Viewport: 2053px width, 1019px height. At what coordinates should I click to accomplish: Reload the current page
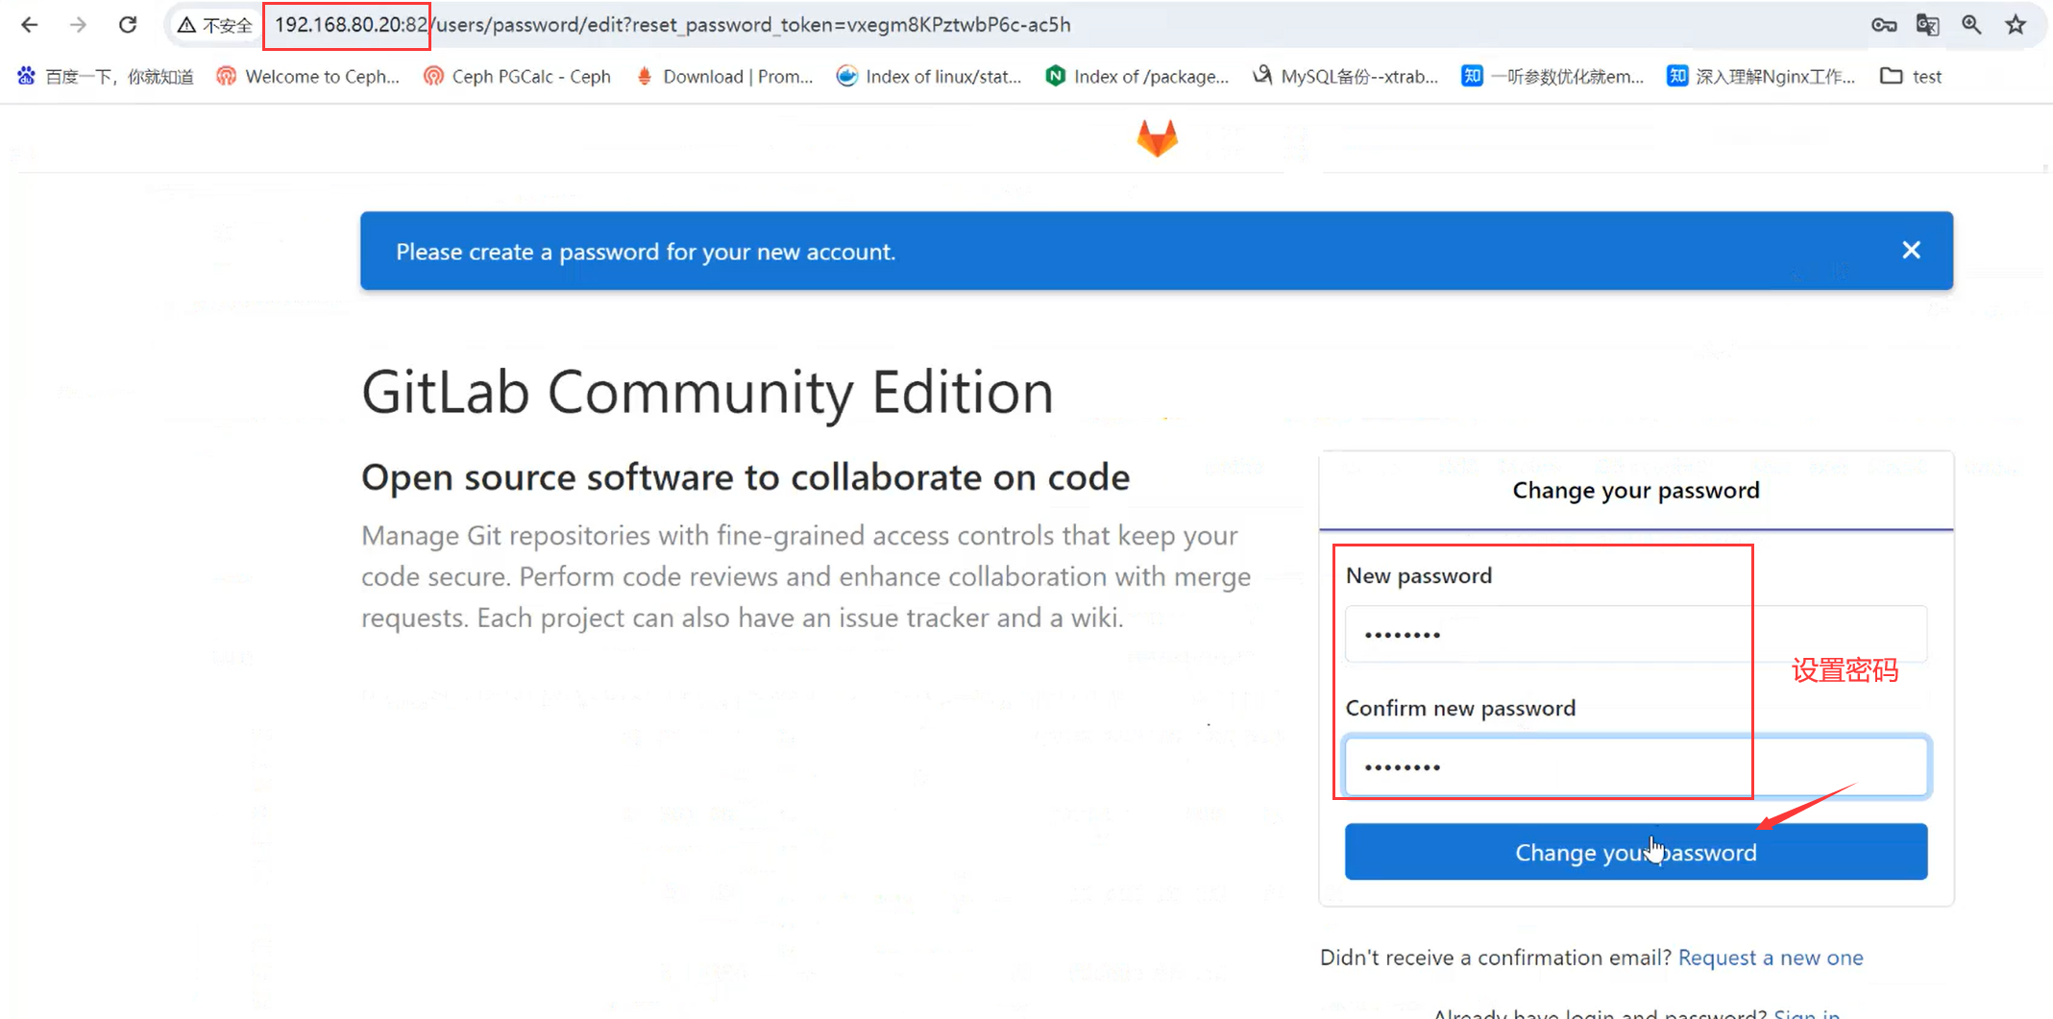[128, 25]
